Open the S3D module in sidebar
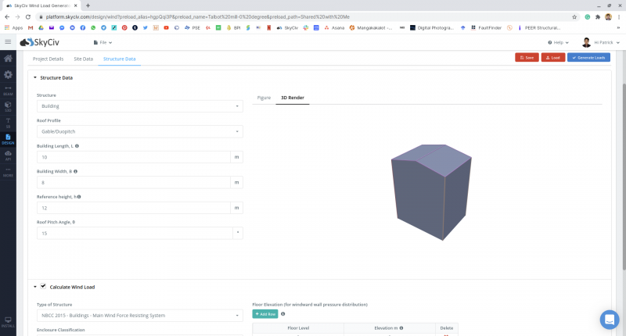Viewport: 626px width, 336px height. pos(8,105)
